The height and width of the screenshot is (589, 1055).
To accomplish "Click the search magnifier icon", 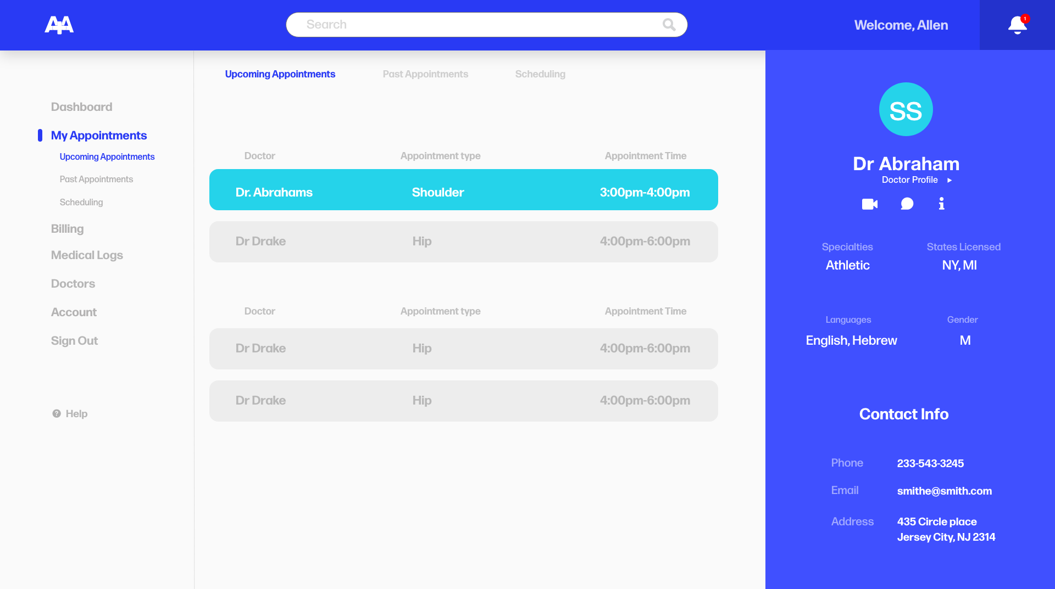I will [x=669, y=25].
